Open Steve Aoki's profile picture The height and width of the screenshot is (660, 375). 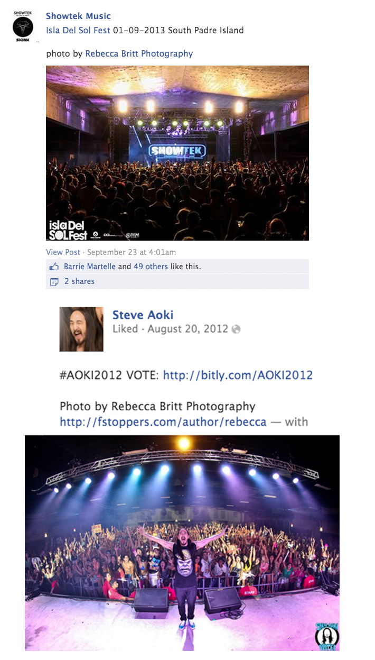81,329
